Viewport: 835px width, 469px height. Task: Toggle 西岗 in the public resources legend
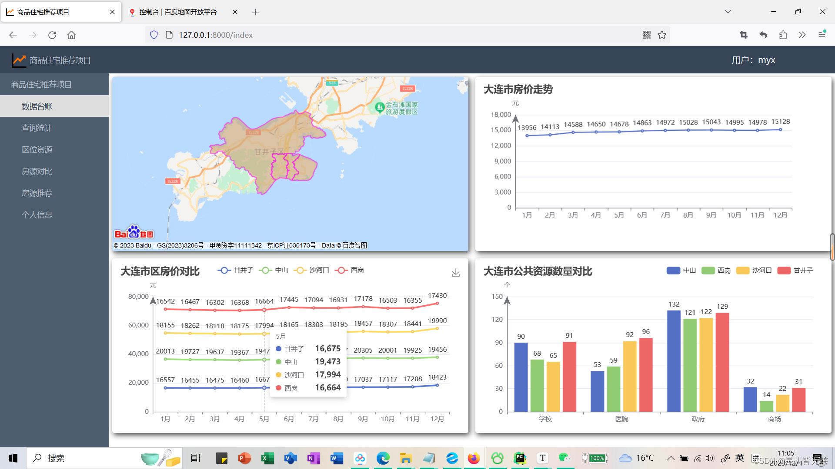[x=716, y=271]
